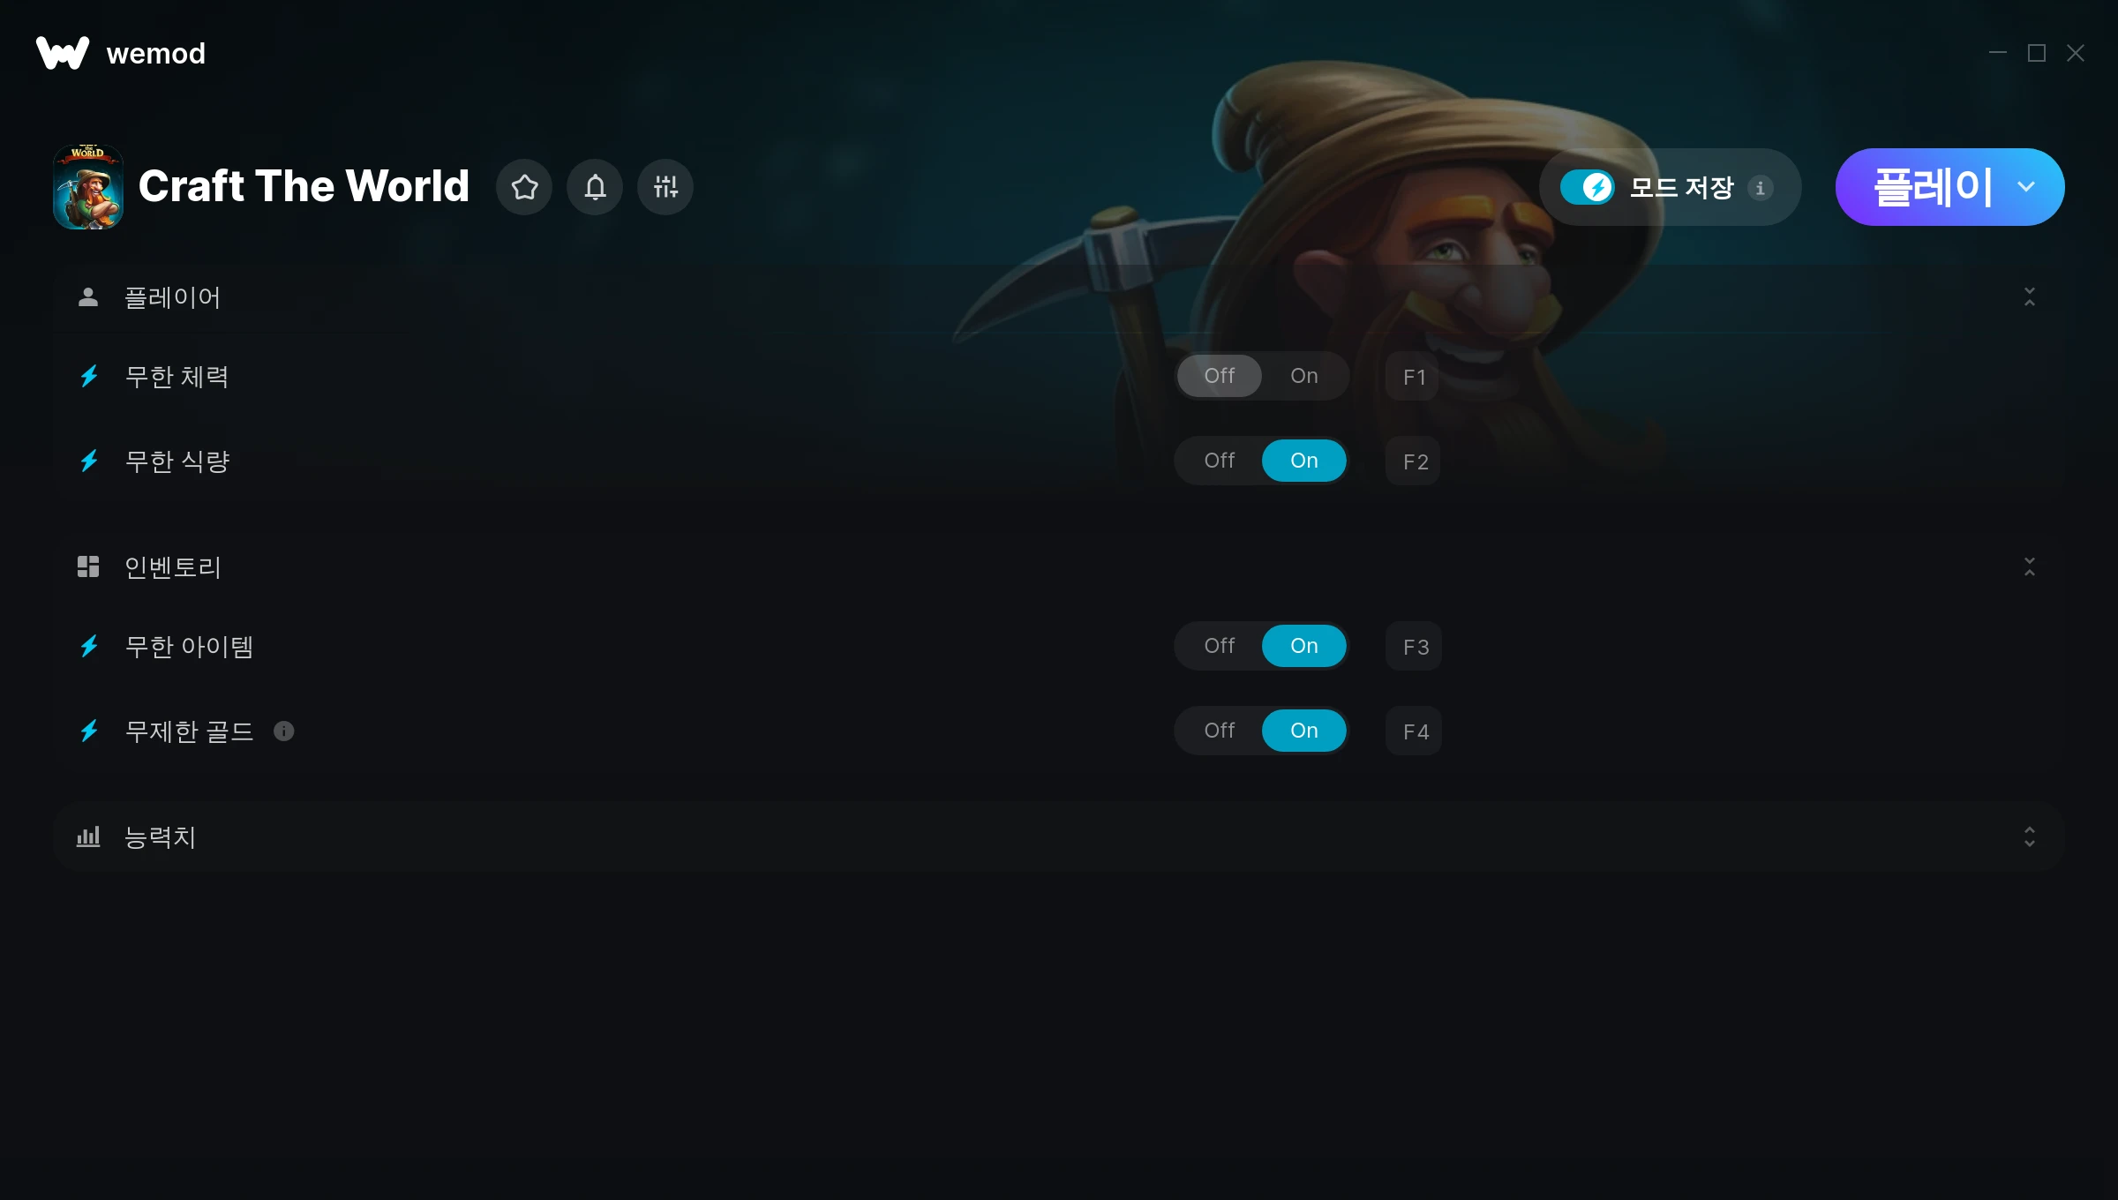
Task: Favorite Craft The World with star icon
Action: coord(524,187)
